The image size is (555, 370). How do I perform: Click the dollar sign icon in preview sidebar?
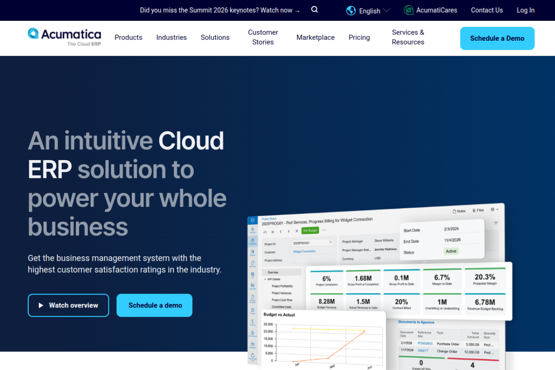click(252, 322)
